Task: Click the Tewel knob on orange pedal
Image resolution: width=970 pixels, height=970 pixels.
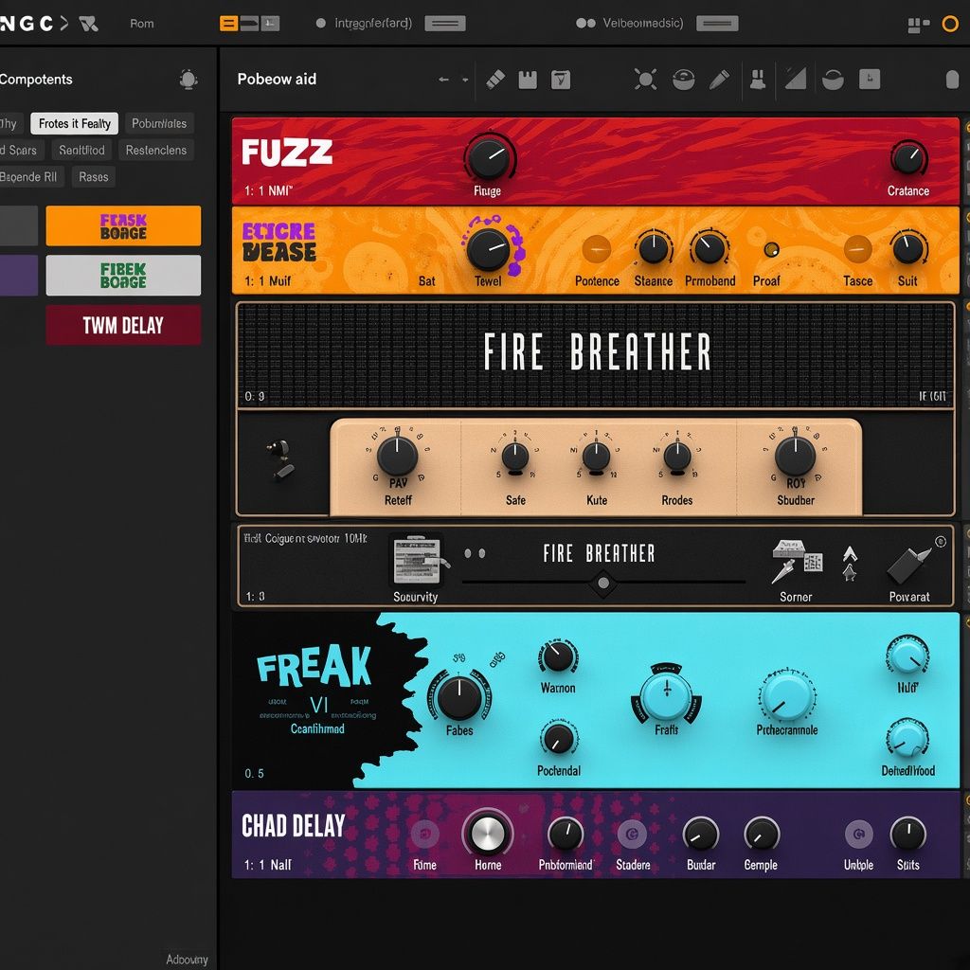Action: [488, 249]
